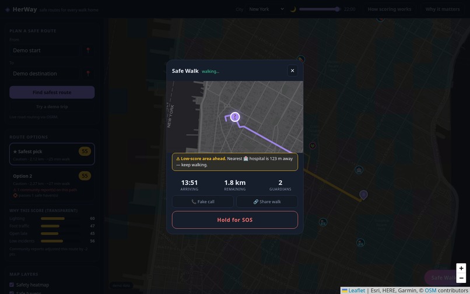Click the demo data label on map
470x294 pixels.
pyautogui.click(x=121, y=285)
